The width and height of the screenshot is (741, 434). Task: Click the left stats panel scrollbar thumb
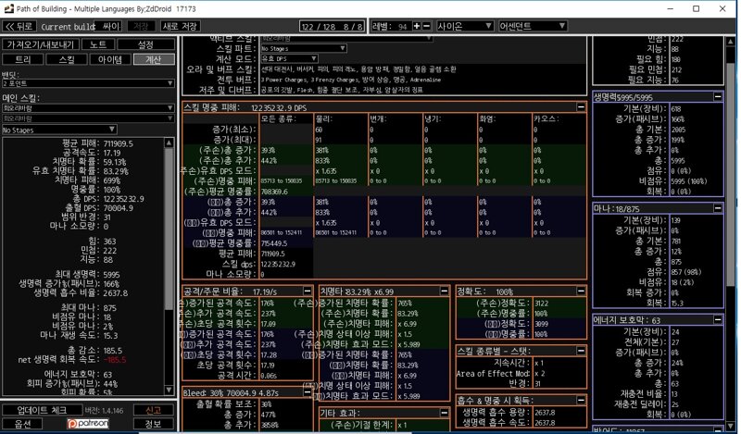point(169,229)
